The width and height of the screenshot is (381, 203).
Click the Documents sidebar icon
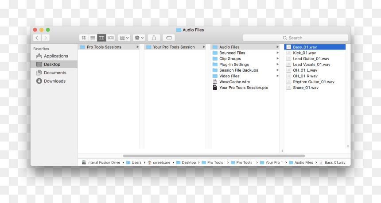coord(39,73)
